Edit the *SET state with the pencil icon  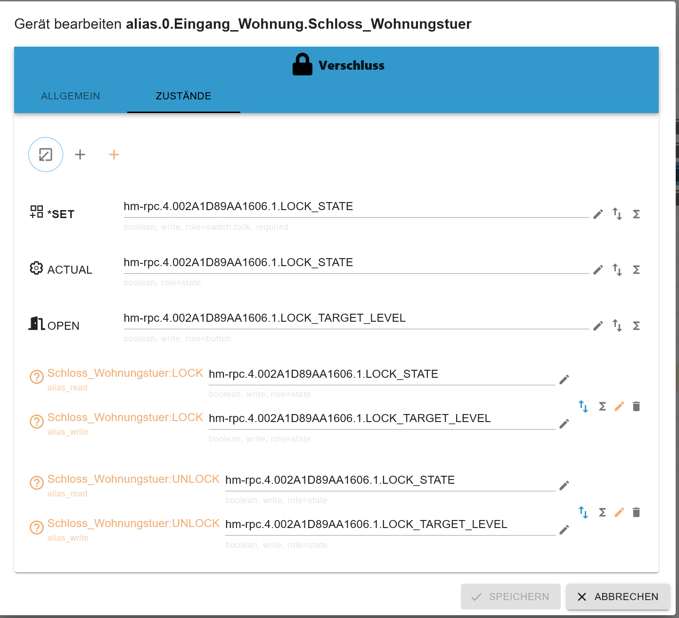coord(598,214)
